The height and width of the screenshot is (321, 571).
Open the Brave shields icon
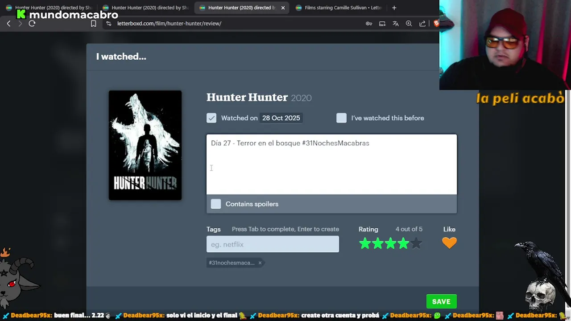(436, 24)
